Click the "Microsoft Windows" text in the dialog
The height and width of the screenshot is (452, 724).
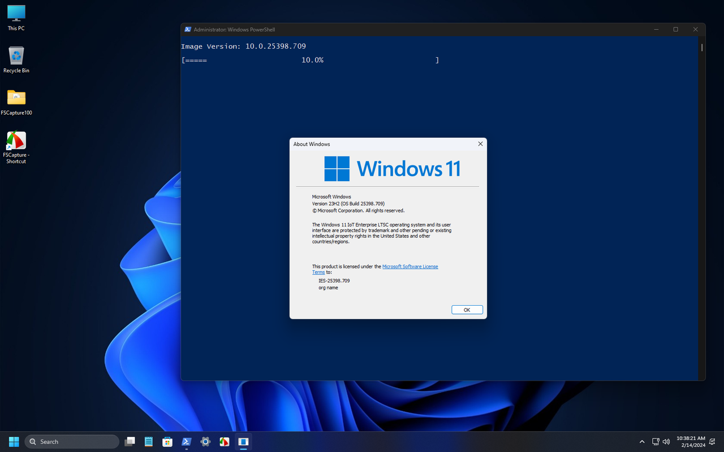331,197
